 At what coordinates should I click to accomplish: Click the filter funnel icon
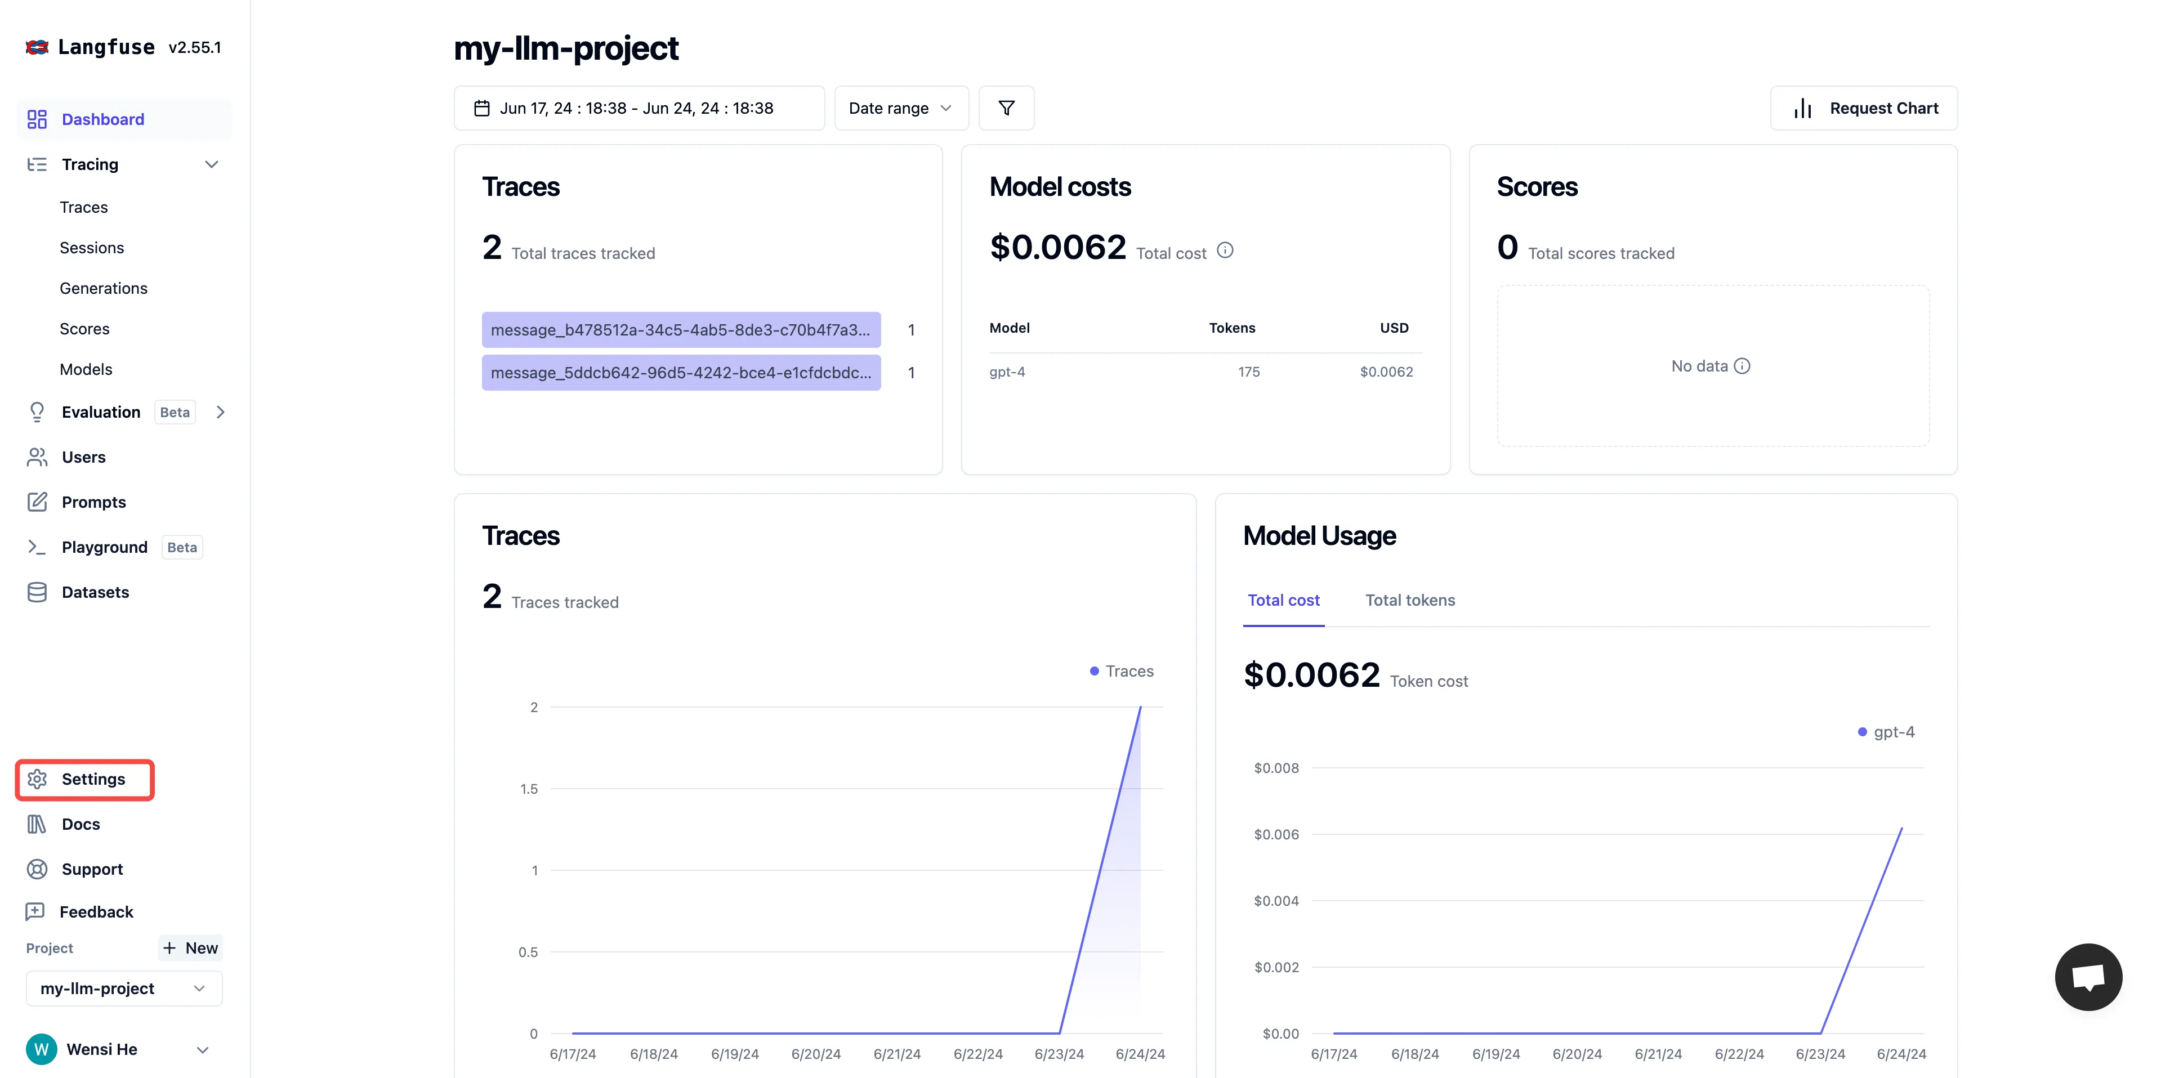(x=1006, y=108)
